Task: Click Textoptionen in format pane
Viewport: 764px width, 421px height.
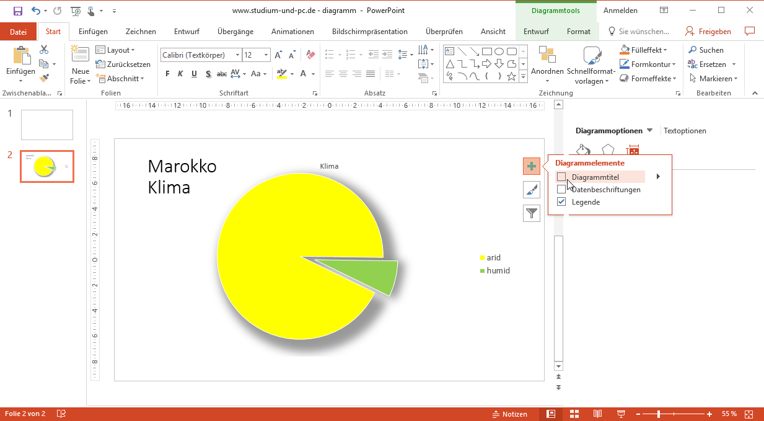Action: 685,130
